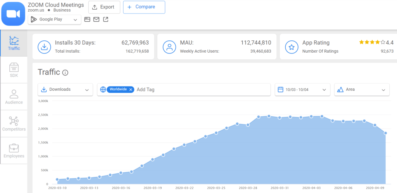Open the Google Play store dropdown
The width and height of the screenshot is (397, 193).
[x=54, y=19]
